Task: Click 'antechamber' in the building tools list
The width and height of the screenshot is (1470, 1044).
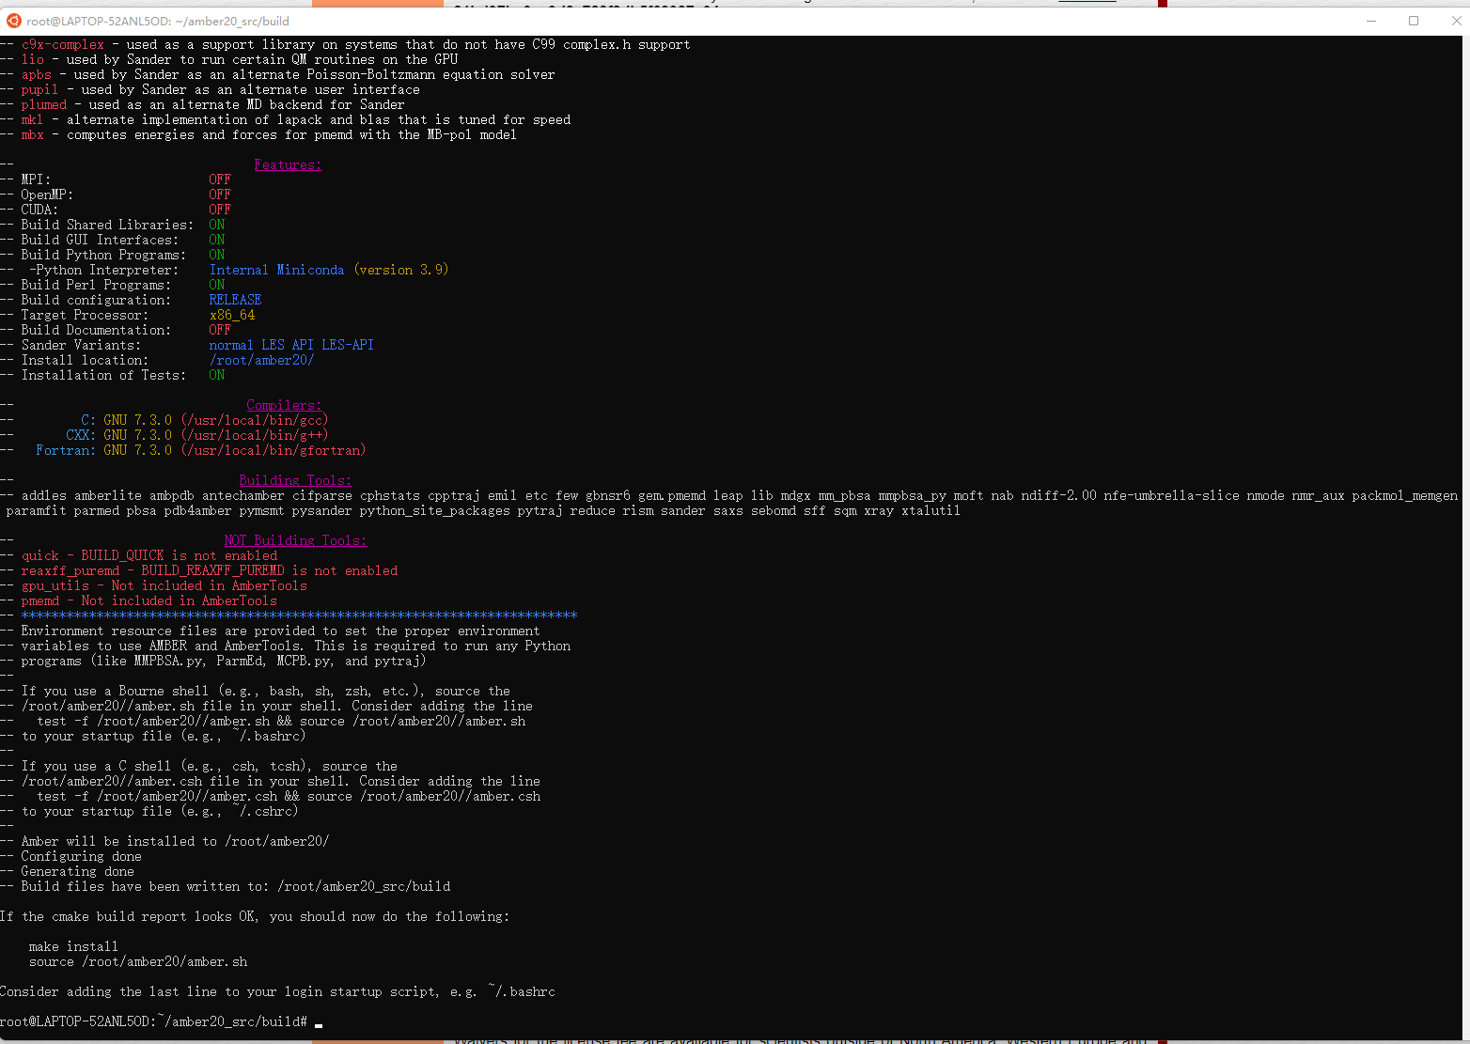Action: 242,495
